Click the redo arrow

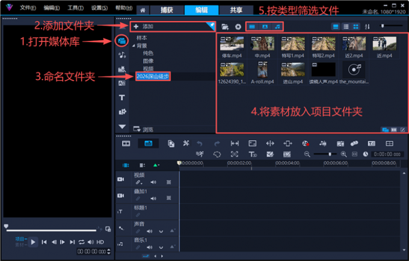point(217,143)
